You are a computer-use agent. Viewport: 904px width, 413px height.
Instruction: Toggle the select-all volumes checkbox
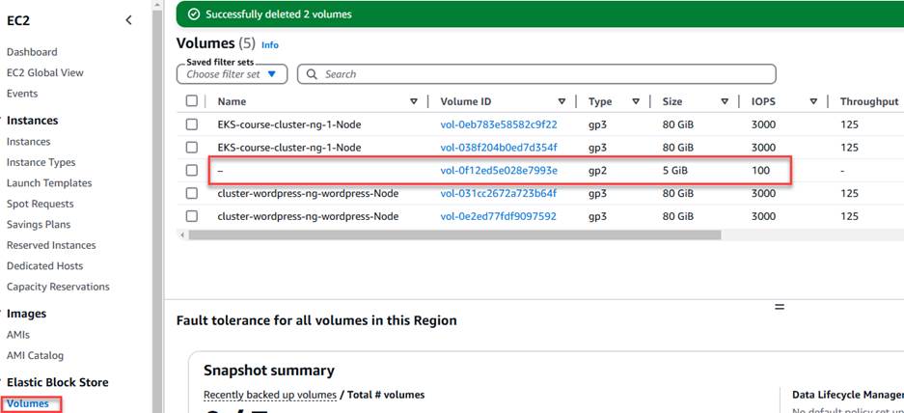(x=192, y=101)
